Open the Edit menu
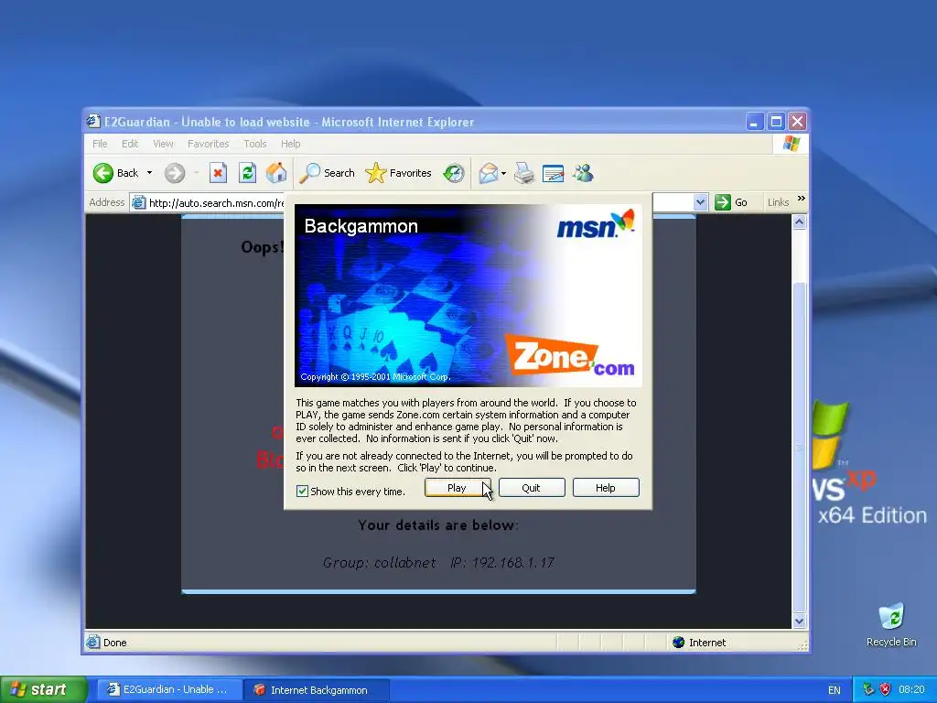Screen dimensions: 937x703 (130, 144)
